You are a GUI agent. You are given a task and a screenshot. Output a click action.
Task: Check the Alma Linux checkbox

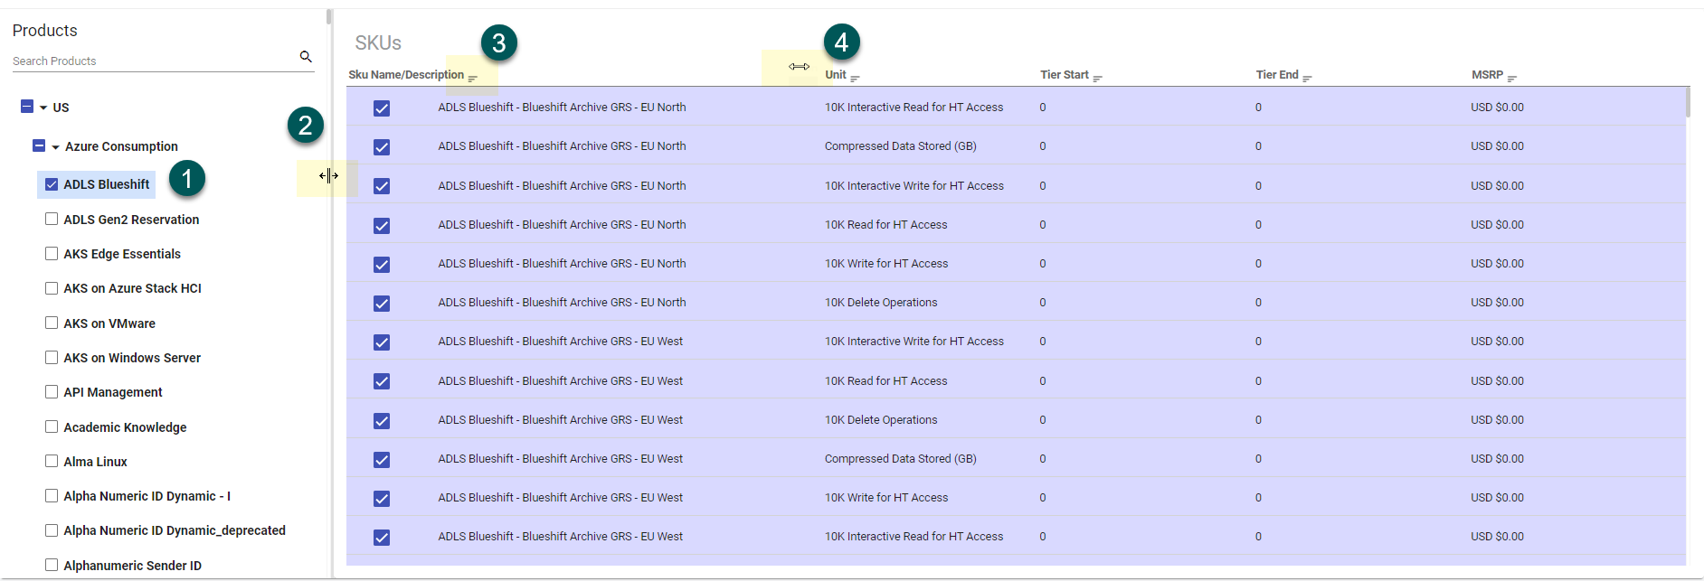(52, 461)
